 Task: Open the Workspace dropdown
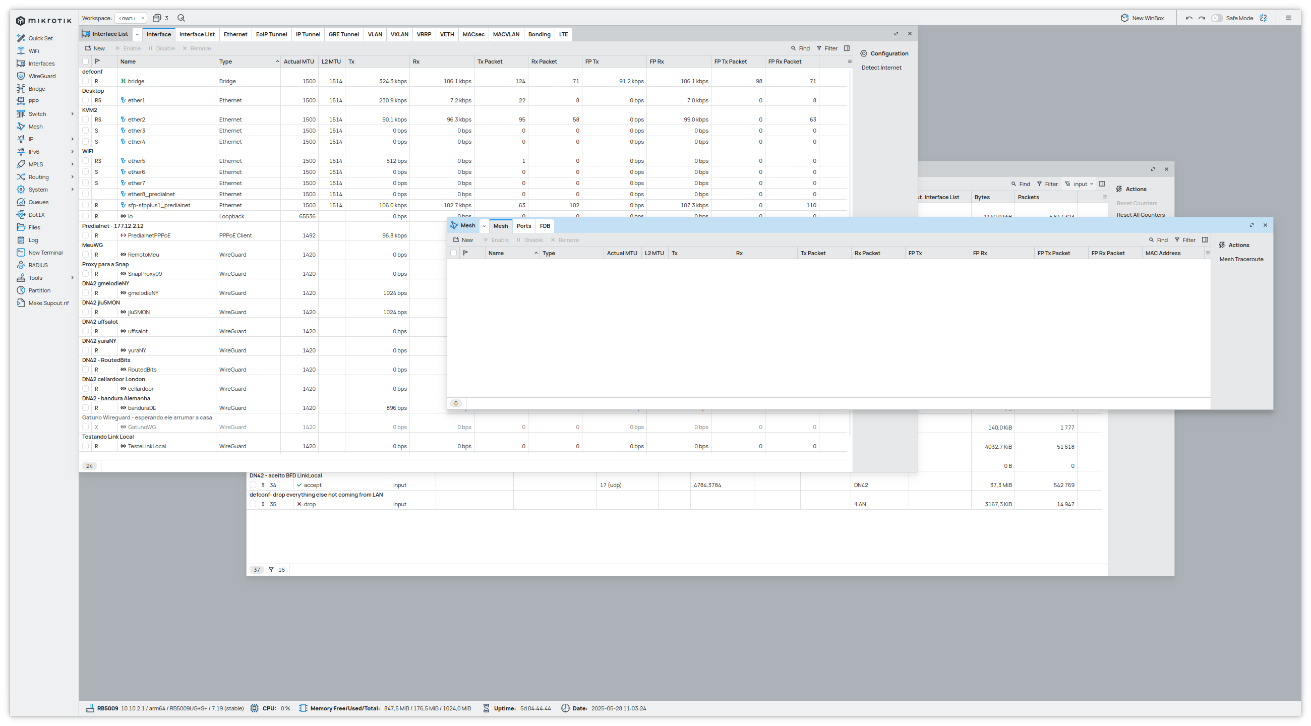click(131, 18)
